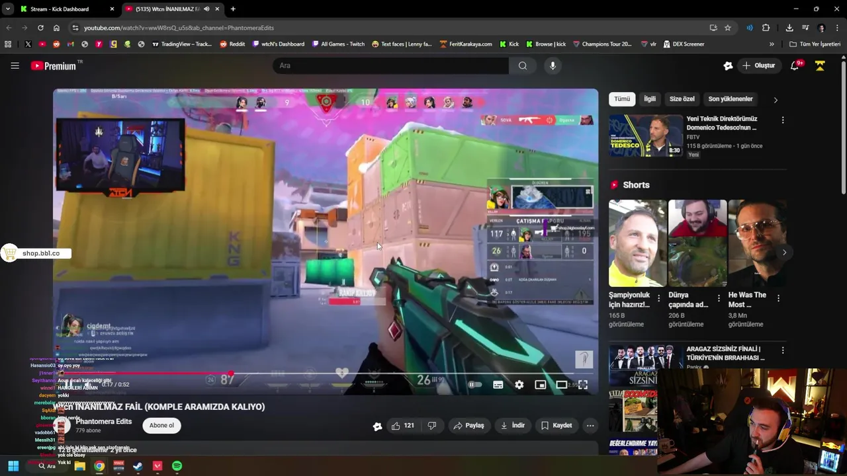Open options for ARAGAZ SİZSİNİZ FİNALİ video
Viewport: 847px width, 476px height.
pyautogui.click(x=783, y=350)
